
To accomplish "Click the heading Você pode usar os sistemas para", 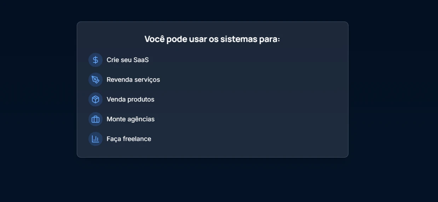I will 212,39.
